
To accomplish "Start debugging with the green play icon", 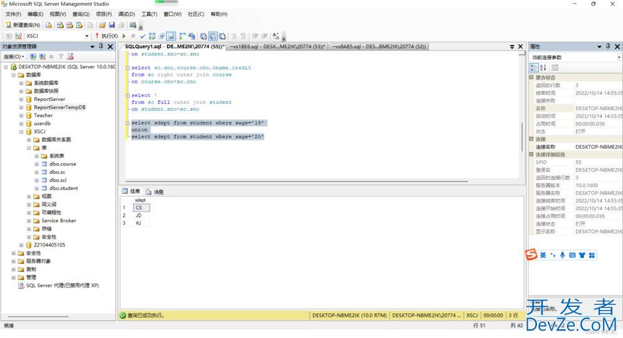I will (x=124, y=36).
